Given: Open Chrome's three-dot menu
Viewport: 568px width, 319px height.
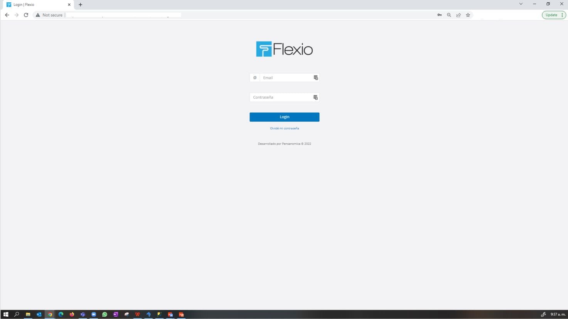Looking at the screenshot, I should (x=562, y=15).
